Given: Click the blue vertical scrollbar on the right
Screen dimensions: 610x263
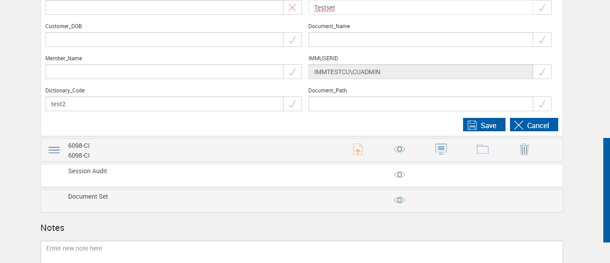Looking at the screenshot, I should [x=606, y=190].
